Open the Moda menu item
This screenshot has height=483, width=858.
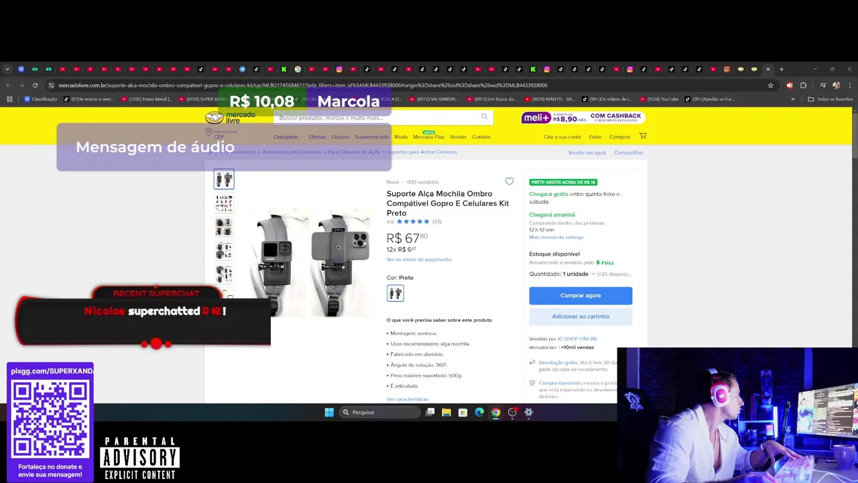(x=401, y=137)
